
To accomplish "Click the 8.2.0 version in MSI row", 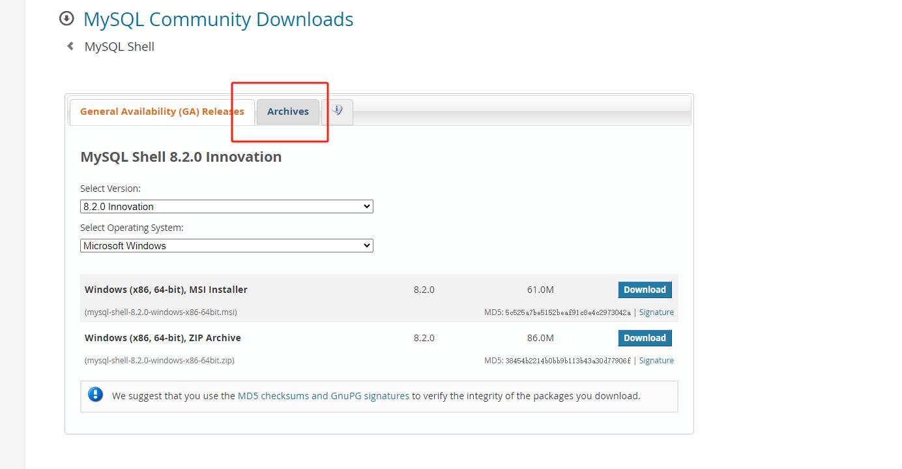I will (424, 290).
